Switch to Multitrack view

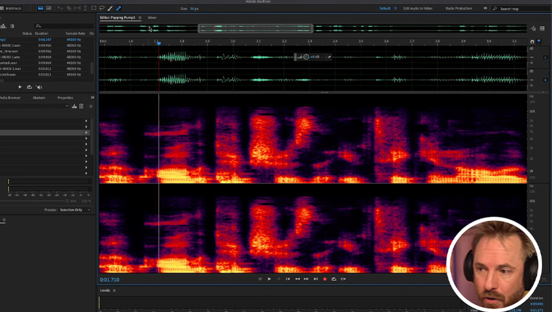click(x=13, y=8)
